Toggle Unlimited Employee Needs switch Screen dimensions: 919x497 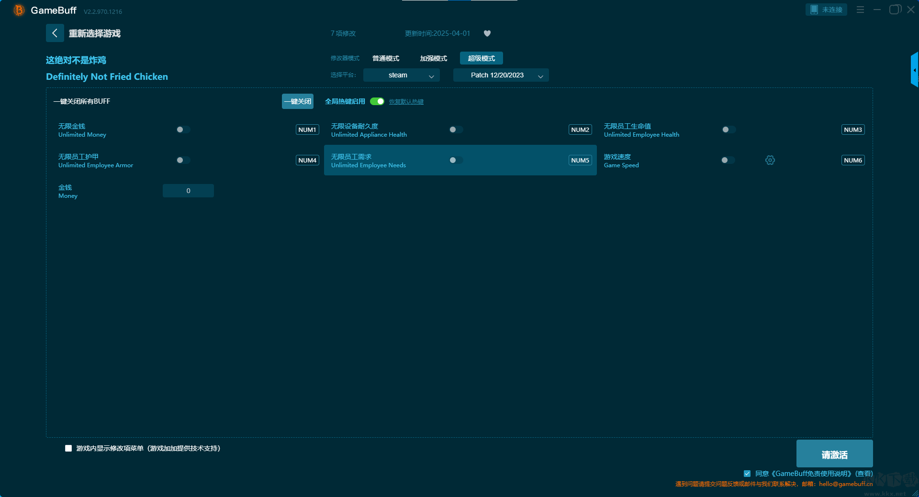pyautogui.click(x=456, y=160)
